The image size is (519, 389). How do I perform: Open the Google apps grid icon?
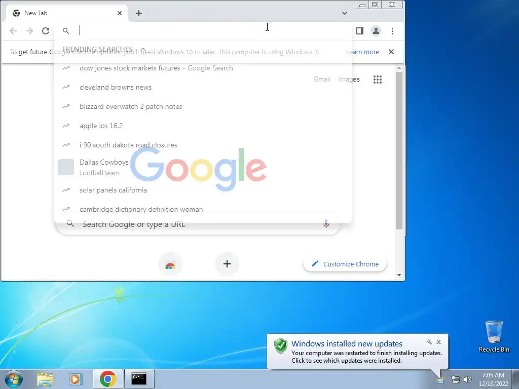coord(377,80)
